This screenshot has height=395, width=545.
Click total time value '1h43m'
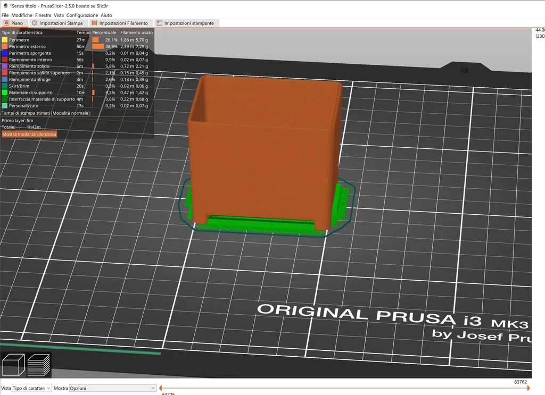pos(34,127)
